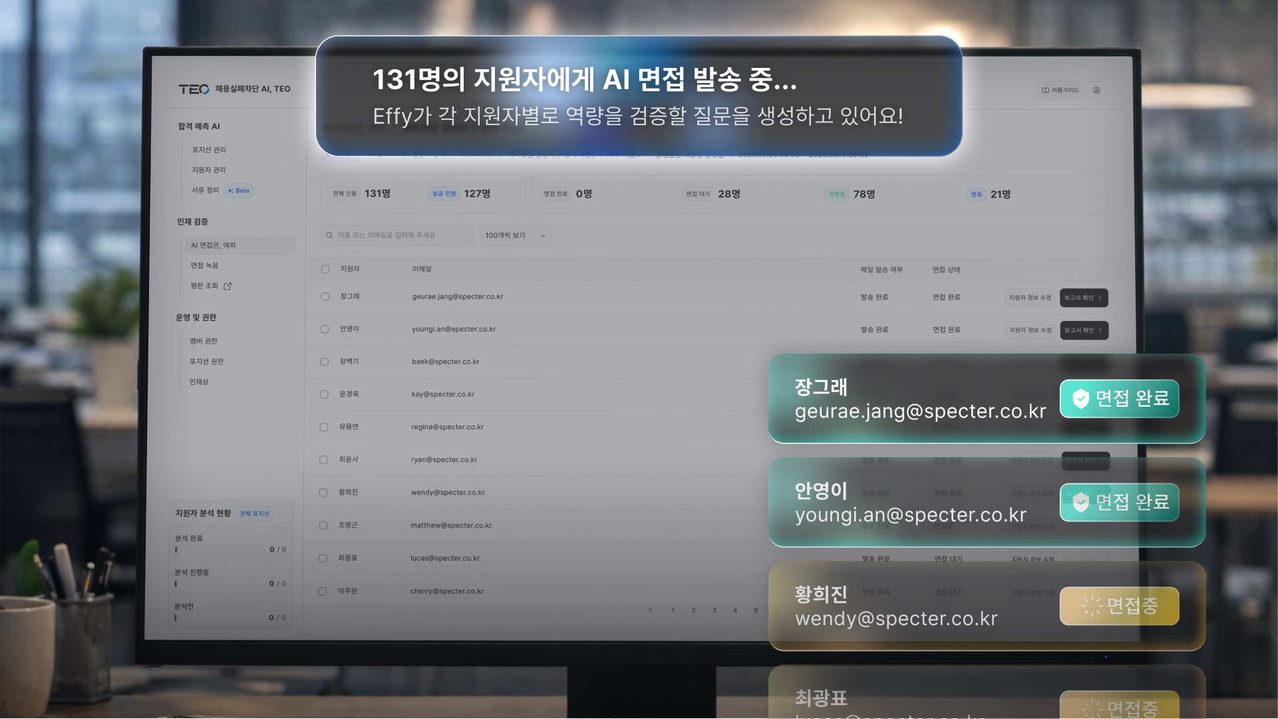Check the 장그래 row checkbox
Viewport: 1278px width, 719px height.
click(325, 297)
